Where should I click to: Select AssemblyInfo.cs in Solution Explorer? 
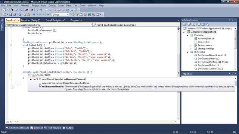(x=206, y=39)
